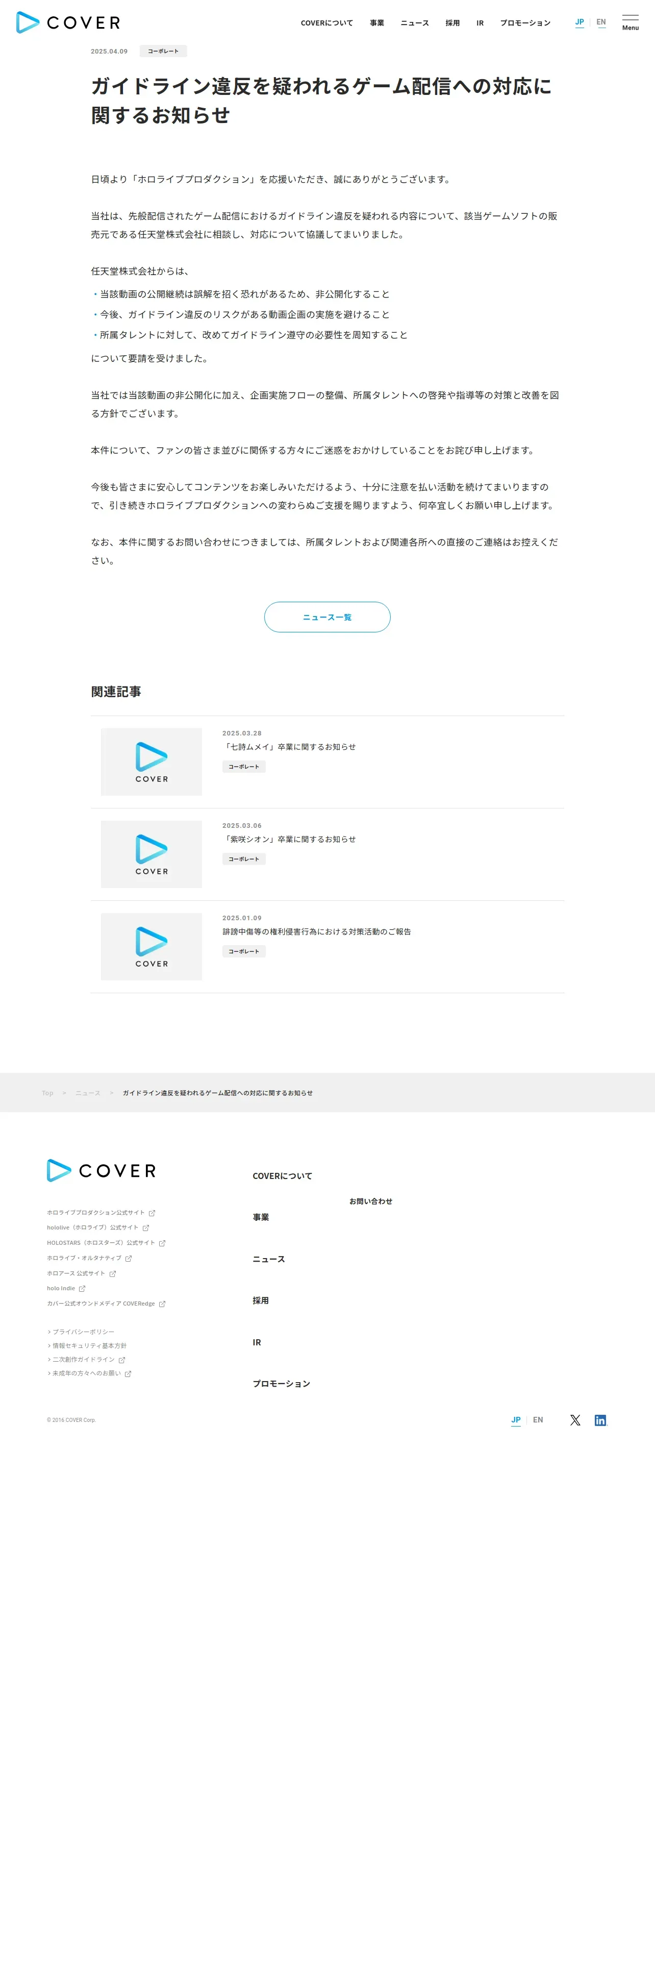The height and width of the screenshot is (1966, 655).
Task: Open the プロモーション header menu item
Action: click(x=524, y=23)
